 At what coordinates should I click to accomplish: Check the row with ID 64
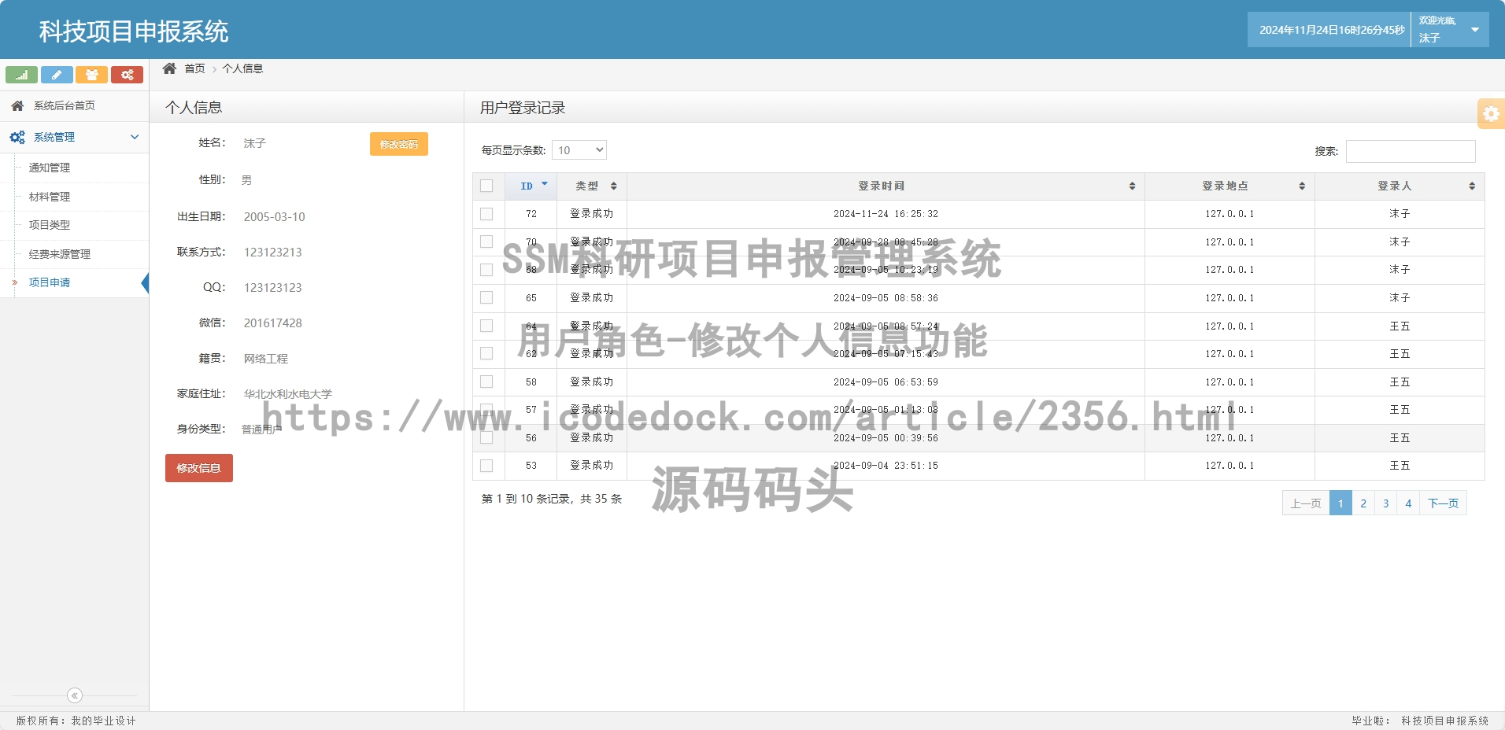click(x=486, y=326)
